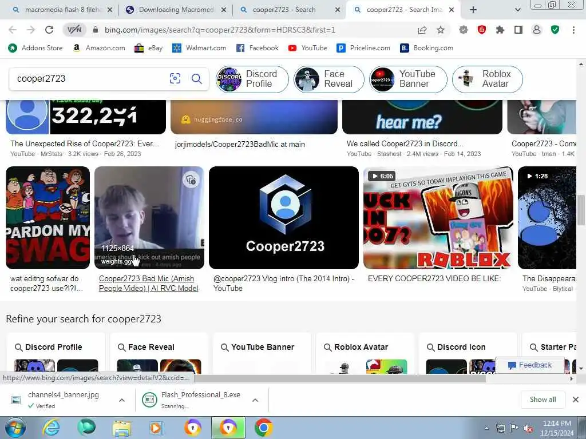
Task: Open the side panel icon
Action: click(x=518, y=30)
